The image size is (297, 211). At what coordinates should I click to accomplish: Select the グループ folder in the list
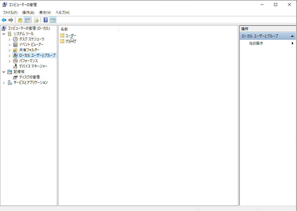(70, 41)
